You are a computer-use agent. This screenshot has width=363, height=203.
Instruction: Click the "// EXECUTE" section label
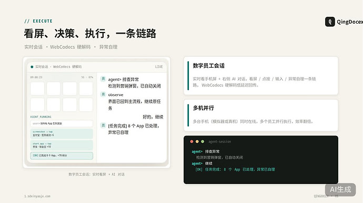[x=38, y=21]
